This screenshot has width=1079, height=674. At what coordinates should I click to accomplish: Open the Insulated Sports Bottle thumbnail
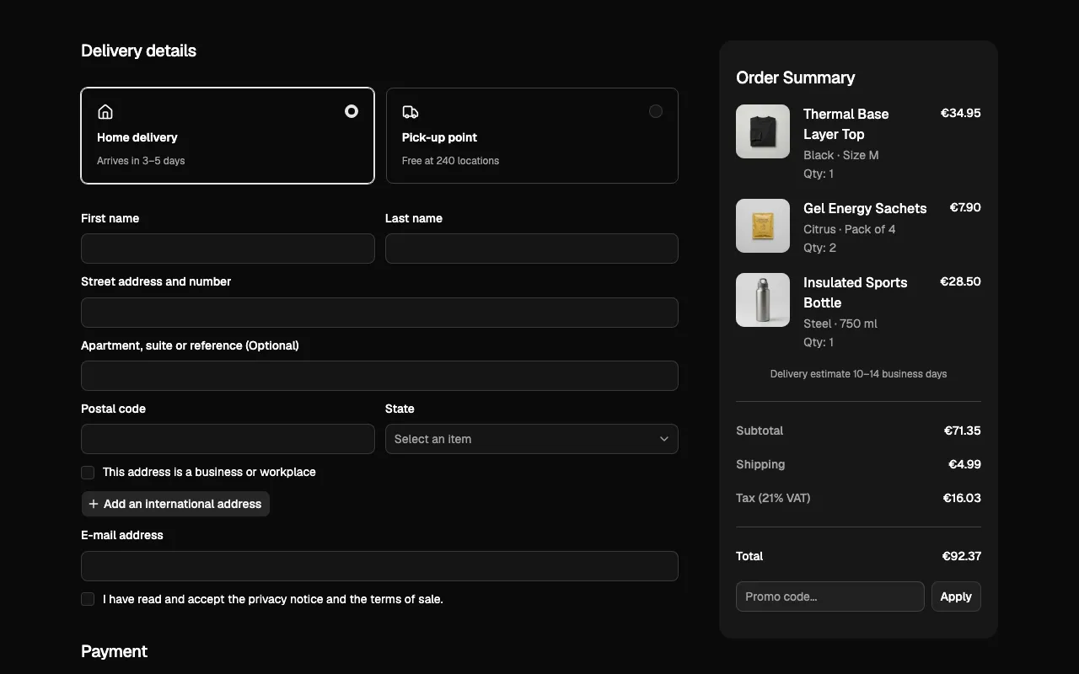pos(763,300)
